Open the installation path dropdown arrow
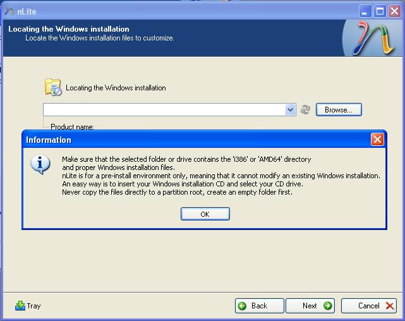This screenshot has width=405, height=321. 290,110
